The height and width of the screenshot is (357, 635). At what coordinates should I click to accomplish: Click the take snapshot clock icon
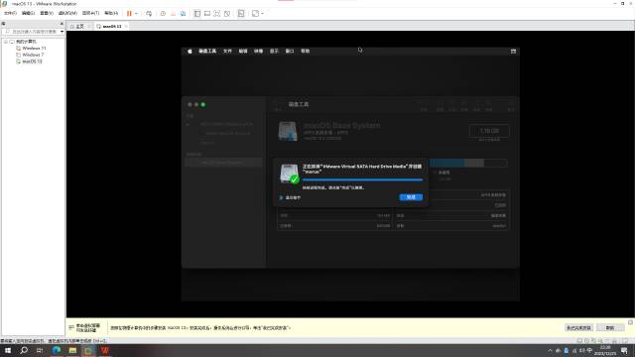(163, 13)
